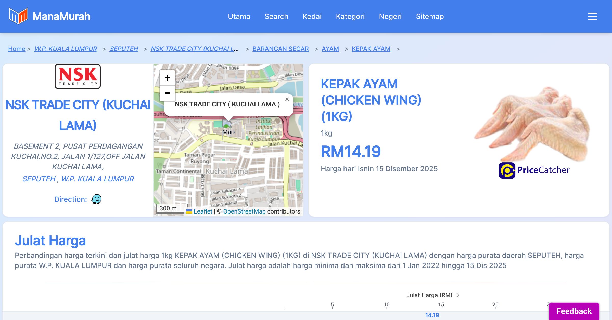612x320 pixels.
Task: Click the Feedback button
Action: 574,311
